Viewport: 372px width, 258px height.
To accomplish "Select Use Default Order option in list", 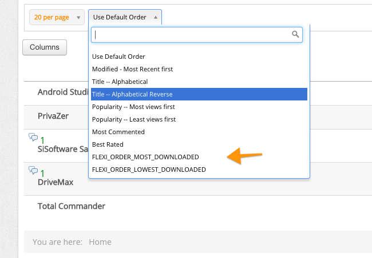I will (x=199, y=57).
